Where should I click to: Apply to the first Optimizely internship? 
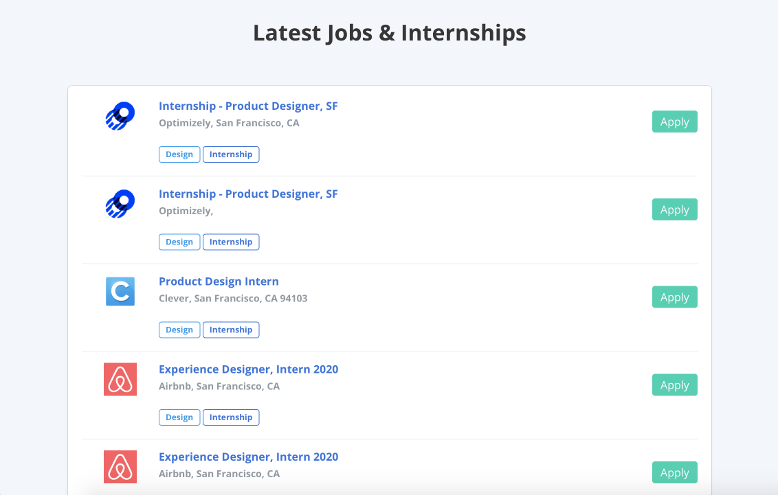click(x=675, y=122)
